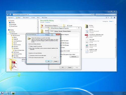Viewport: 126px width, 95px height.
Task: Switch to the General tab
Action: pos(52,31)
